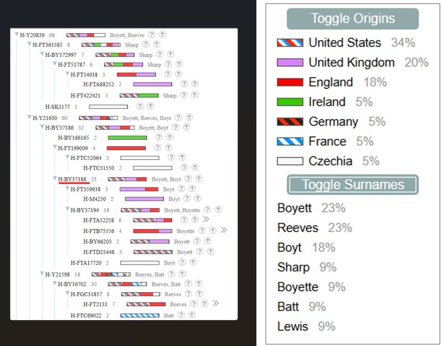Click up-arrow icon next to H-FT422421 Sharp
443x346 pixels.
(194, 95)
